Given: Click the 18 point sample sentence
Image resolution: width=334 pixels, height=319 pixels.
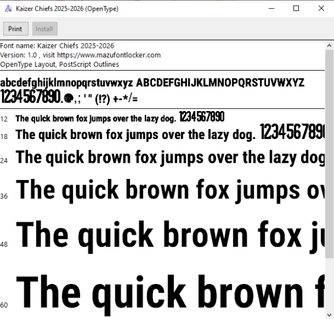Looking at the screenshot, I should [135, 135].
